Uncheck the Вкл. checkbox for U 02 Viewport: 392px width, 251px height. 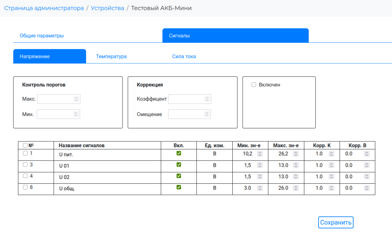pyautogui.click(x=179, y=176)
